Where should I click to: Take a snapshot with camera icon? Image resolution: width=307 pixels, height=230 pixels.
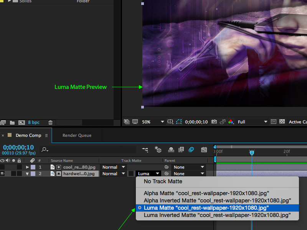(214, 122)
